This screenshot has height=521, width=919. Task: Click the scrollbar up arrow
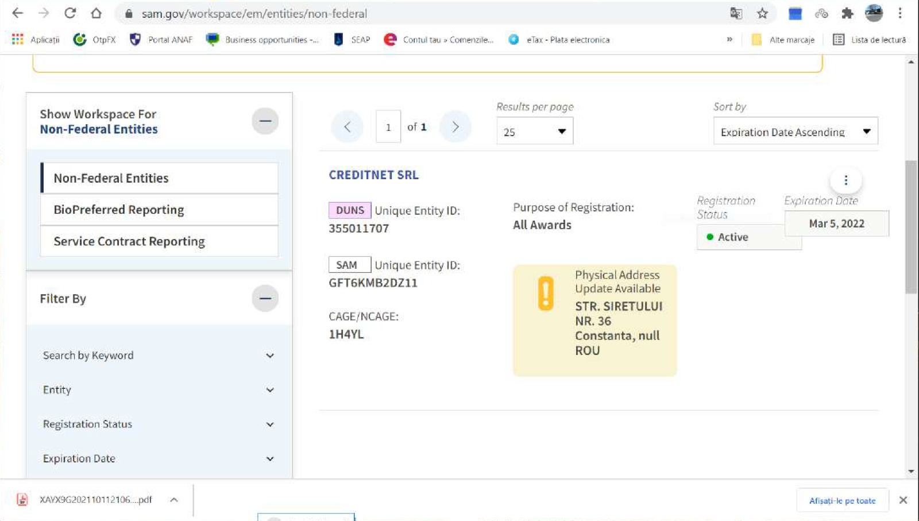click(x=911, y=61)
